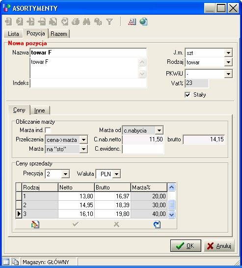242x268 pixels.
Task: Expand the Precyzja dropdown
Action: click(x=65, y=174)
